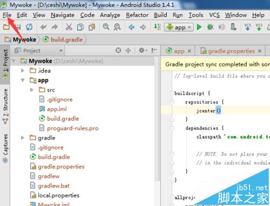Click the Undo arrow icon
This screenshot has width=270, height=206.
coord(43,27)
